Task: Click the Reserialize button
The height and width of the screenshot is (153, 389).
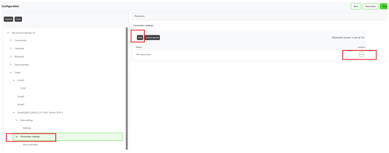Action: click(x=370, y=6)
